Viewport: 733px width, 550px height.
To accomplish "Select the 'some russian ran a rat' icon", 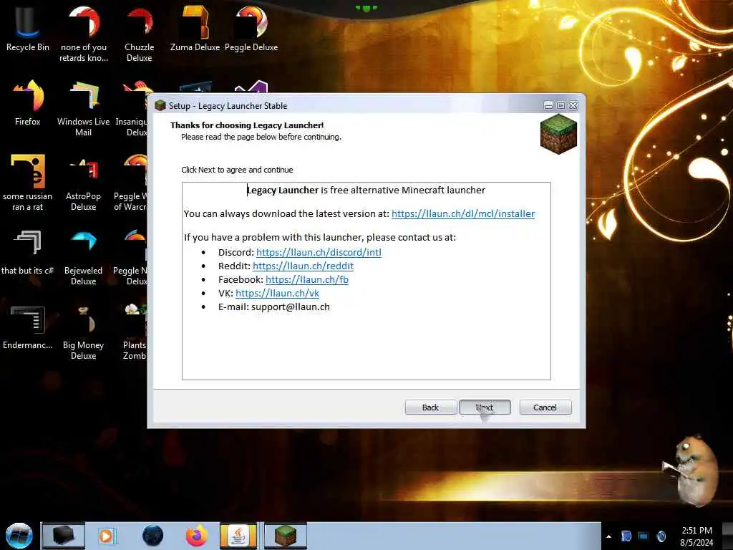I will (x=28, y=183).
